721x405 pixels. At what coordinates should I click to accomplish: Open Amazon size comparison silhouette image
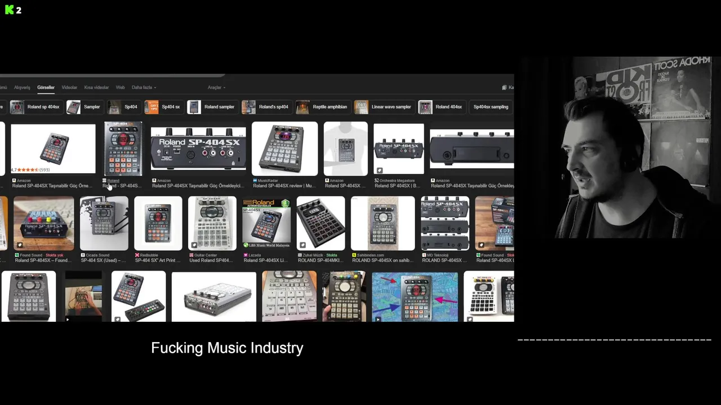[x=345, y=148]
